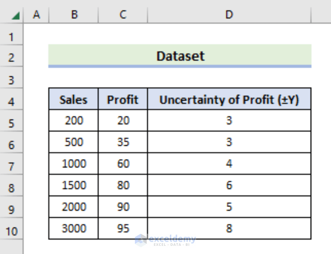Screen dimensions: 331x254
Task: Click the Profit header cell
Action: click(123, 100)
